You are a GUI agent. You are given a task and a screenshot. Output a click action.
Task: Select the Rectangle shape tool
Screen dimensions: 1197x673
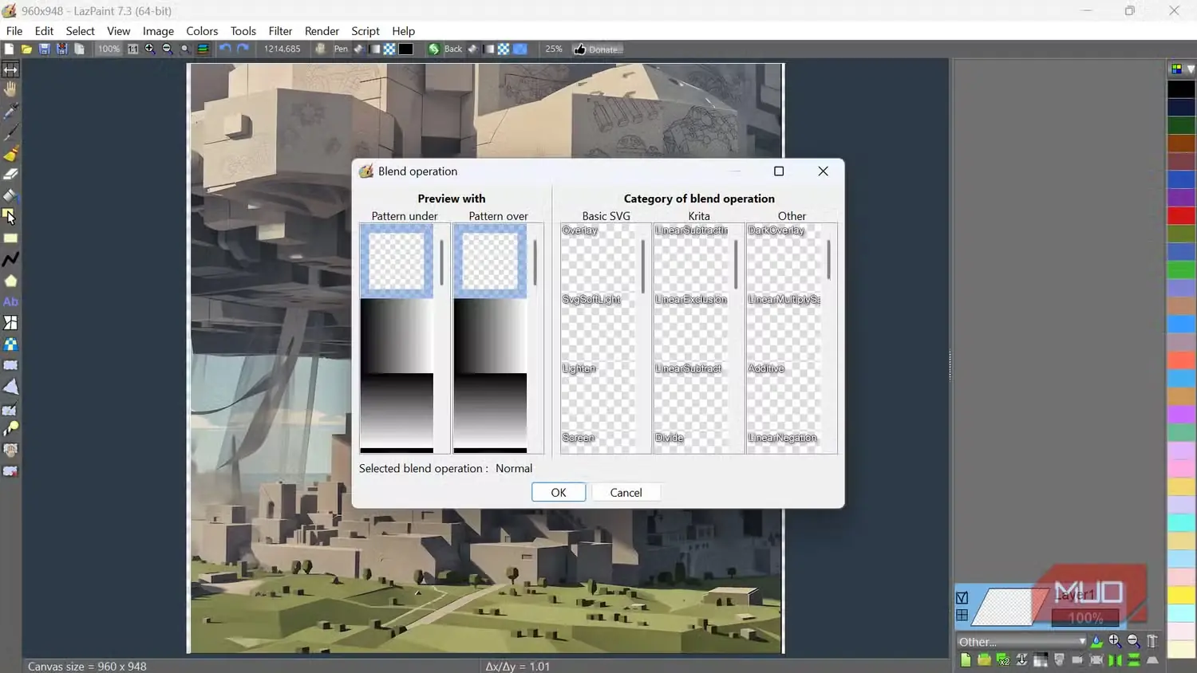click(10, 238)
